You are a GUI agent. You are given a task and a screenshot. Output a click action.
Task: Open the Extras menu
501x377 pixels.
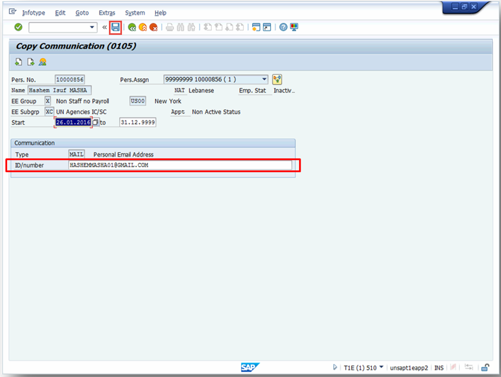click(107, 13)
